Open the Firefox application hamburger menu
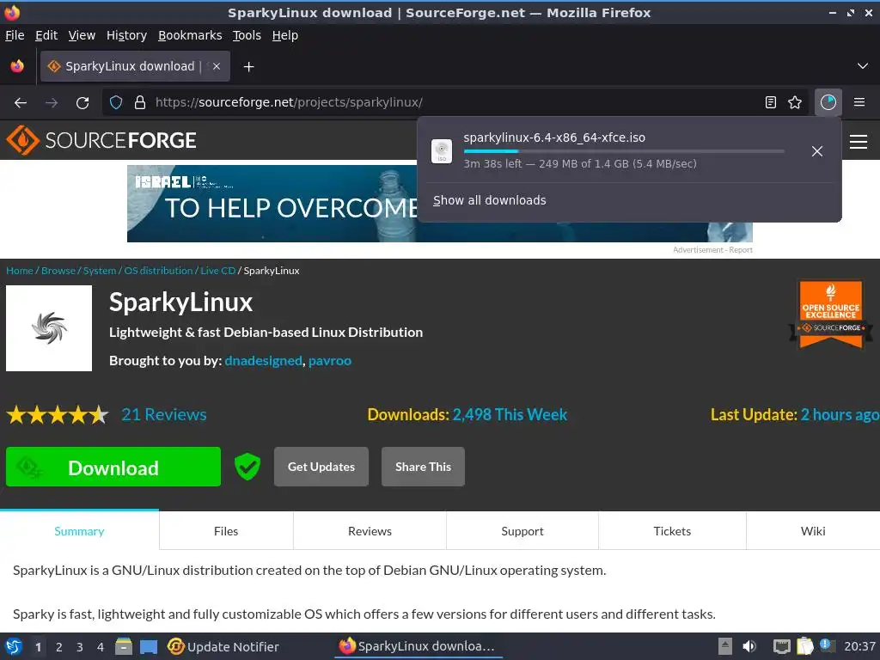This screenshot has height=660, width=880. tap(859, 102)
